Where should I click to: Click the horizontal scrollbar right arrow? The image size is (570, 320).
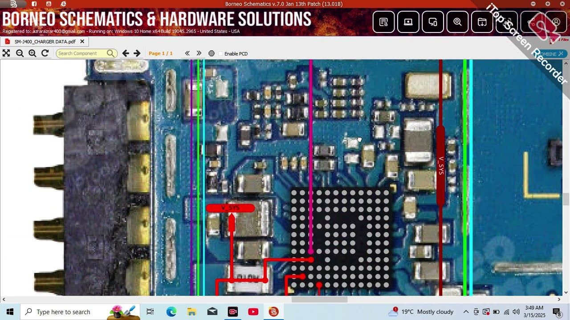(x=559, y=300)
